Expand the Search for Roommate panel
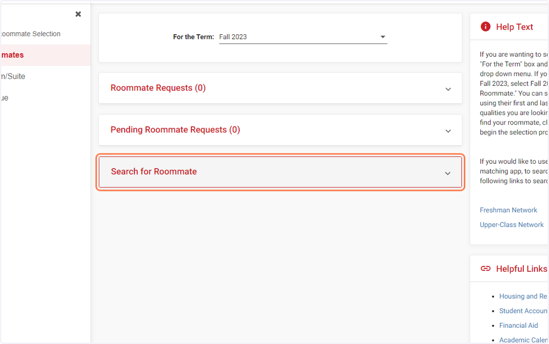The image size is (549, 344). tap(280, 172)
